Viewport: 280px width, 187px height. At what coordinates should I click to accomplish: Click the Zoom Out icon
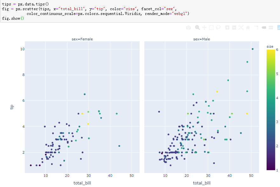(234, 28)
